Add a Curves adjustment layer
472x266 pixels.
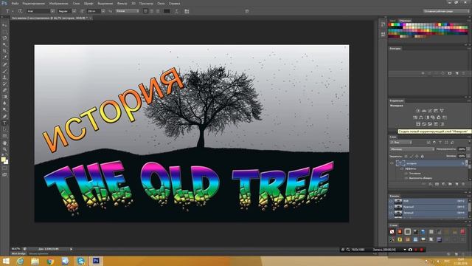[x=430, y=111]
